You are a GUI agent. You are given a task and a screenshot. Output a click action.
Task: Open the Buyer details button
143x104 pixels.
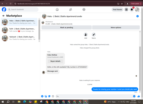pos(55,61)
